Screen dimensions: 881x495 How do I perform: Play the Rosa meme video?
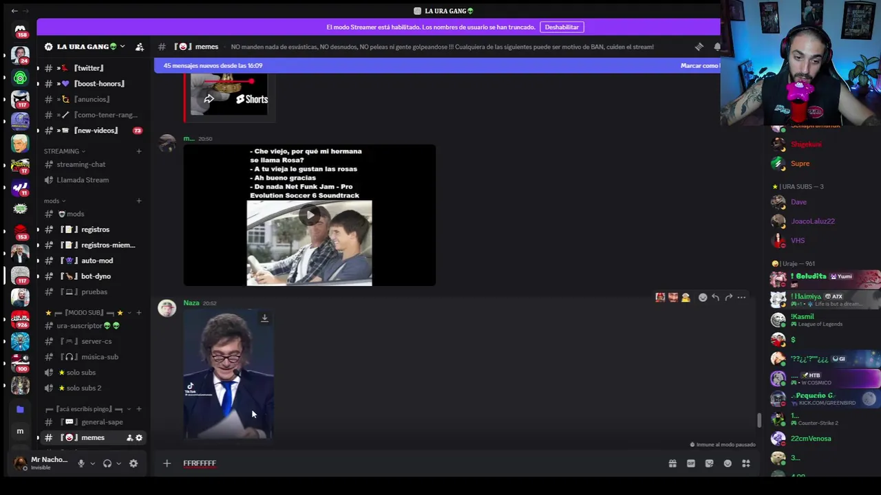click(310, 215)
